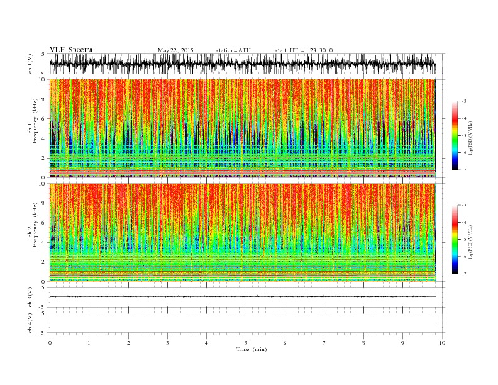Click the "-7" label on ch.2 color bar
Screen dimensions: 498x385
point(463,274)
